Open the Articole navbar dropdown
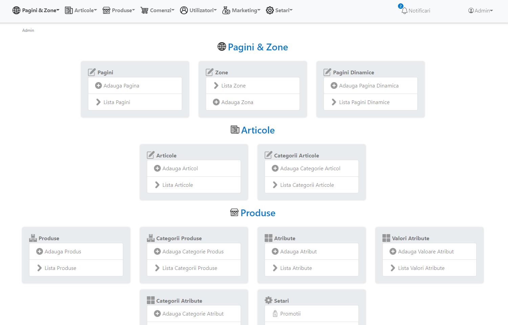The height and width of the screenshot is (325, 508). coord(81,10)
